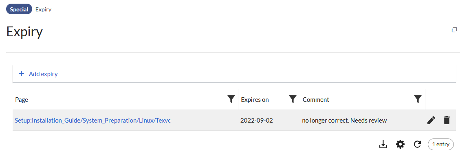This screenshot has width=460, height=156.
Task: Edit the Texvc expiry entry with pencil
Action: [x=431, y=120]
